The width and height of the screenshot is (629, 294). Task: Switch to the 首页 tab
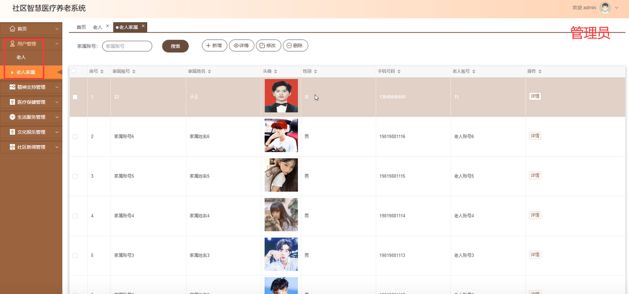81,27
